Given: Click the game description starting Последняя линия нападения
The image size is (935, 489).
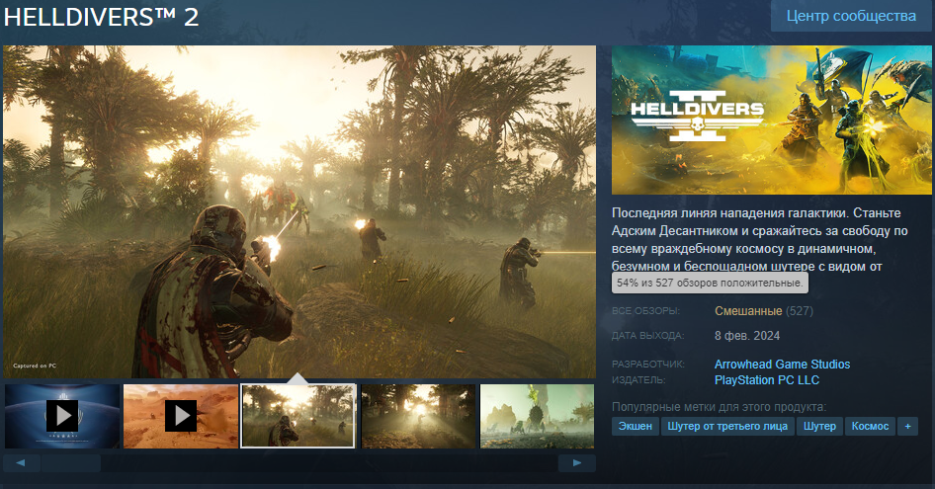Looking at the screenshot, I should point(760,240).
